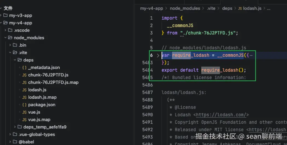Click the folder icon of deps_temp_aefe1fa9
This screenshot has width=287, height=145.
20,126
